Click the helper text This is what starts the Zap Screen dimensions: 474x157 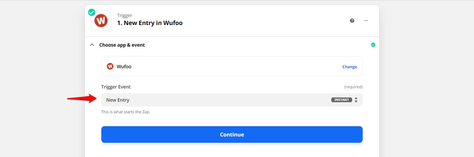126,112
